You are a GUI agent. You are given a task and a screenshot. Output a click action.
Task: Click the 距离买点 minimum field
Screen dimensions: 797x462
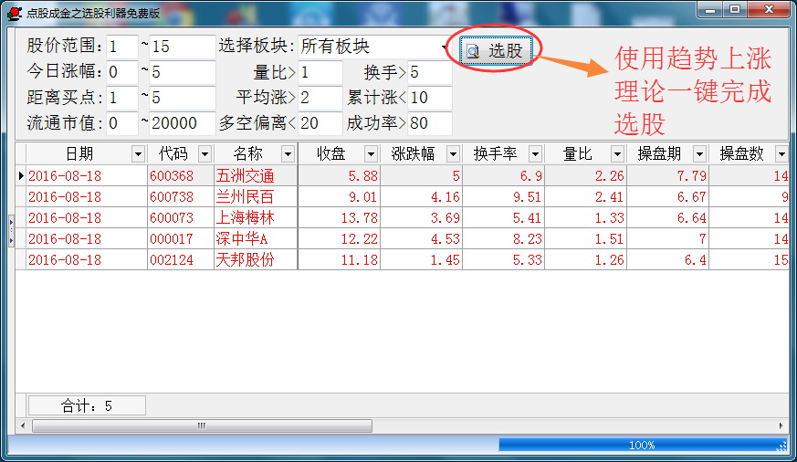(122, 98)
